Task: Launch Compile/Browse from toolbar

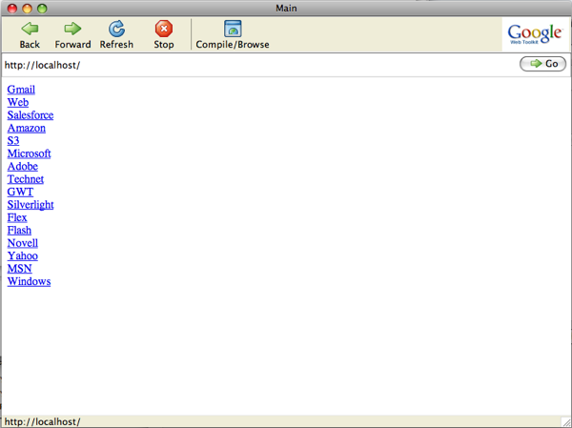Action: point(233,34)
